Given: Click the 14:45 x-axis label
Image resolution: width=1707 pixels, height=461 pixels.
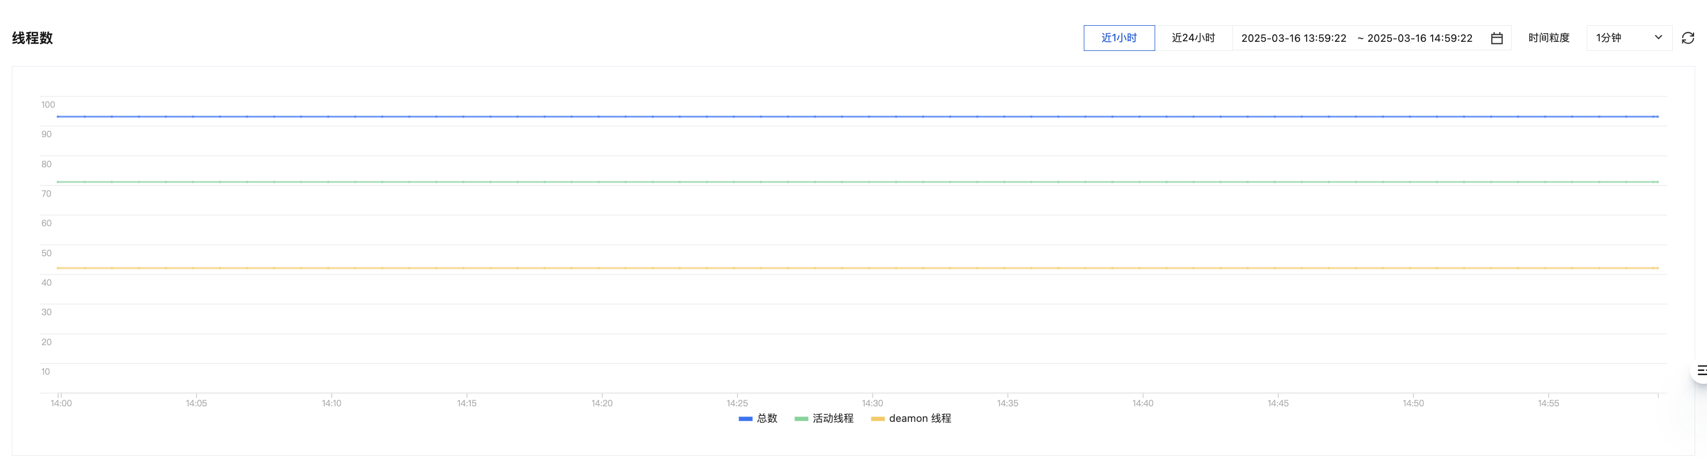Looking at the screenshot, I should [1278, 403].
